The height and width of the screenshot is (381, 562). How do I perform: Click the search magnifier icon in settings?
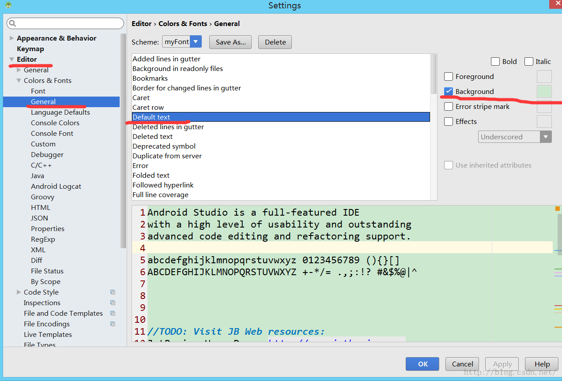tap(12, 23)
